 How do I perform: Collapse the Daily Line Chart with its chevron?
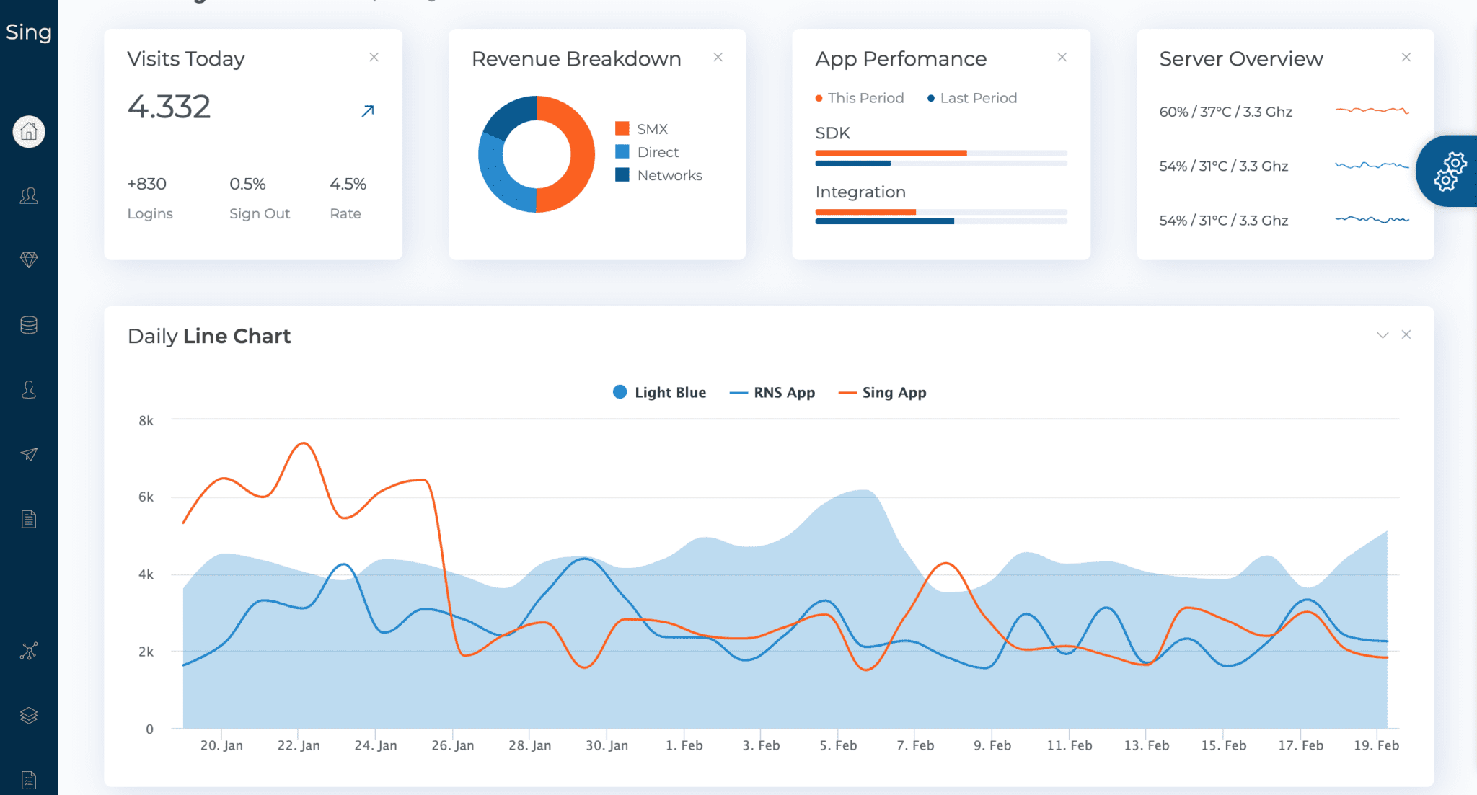click(1383, 334)
